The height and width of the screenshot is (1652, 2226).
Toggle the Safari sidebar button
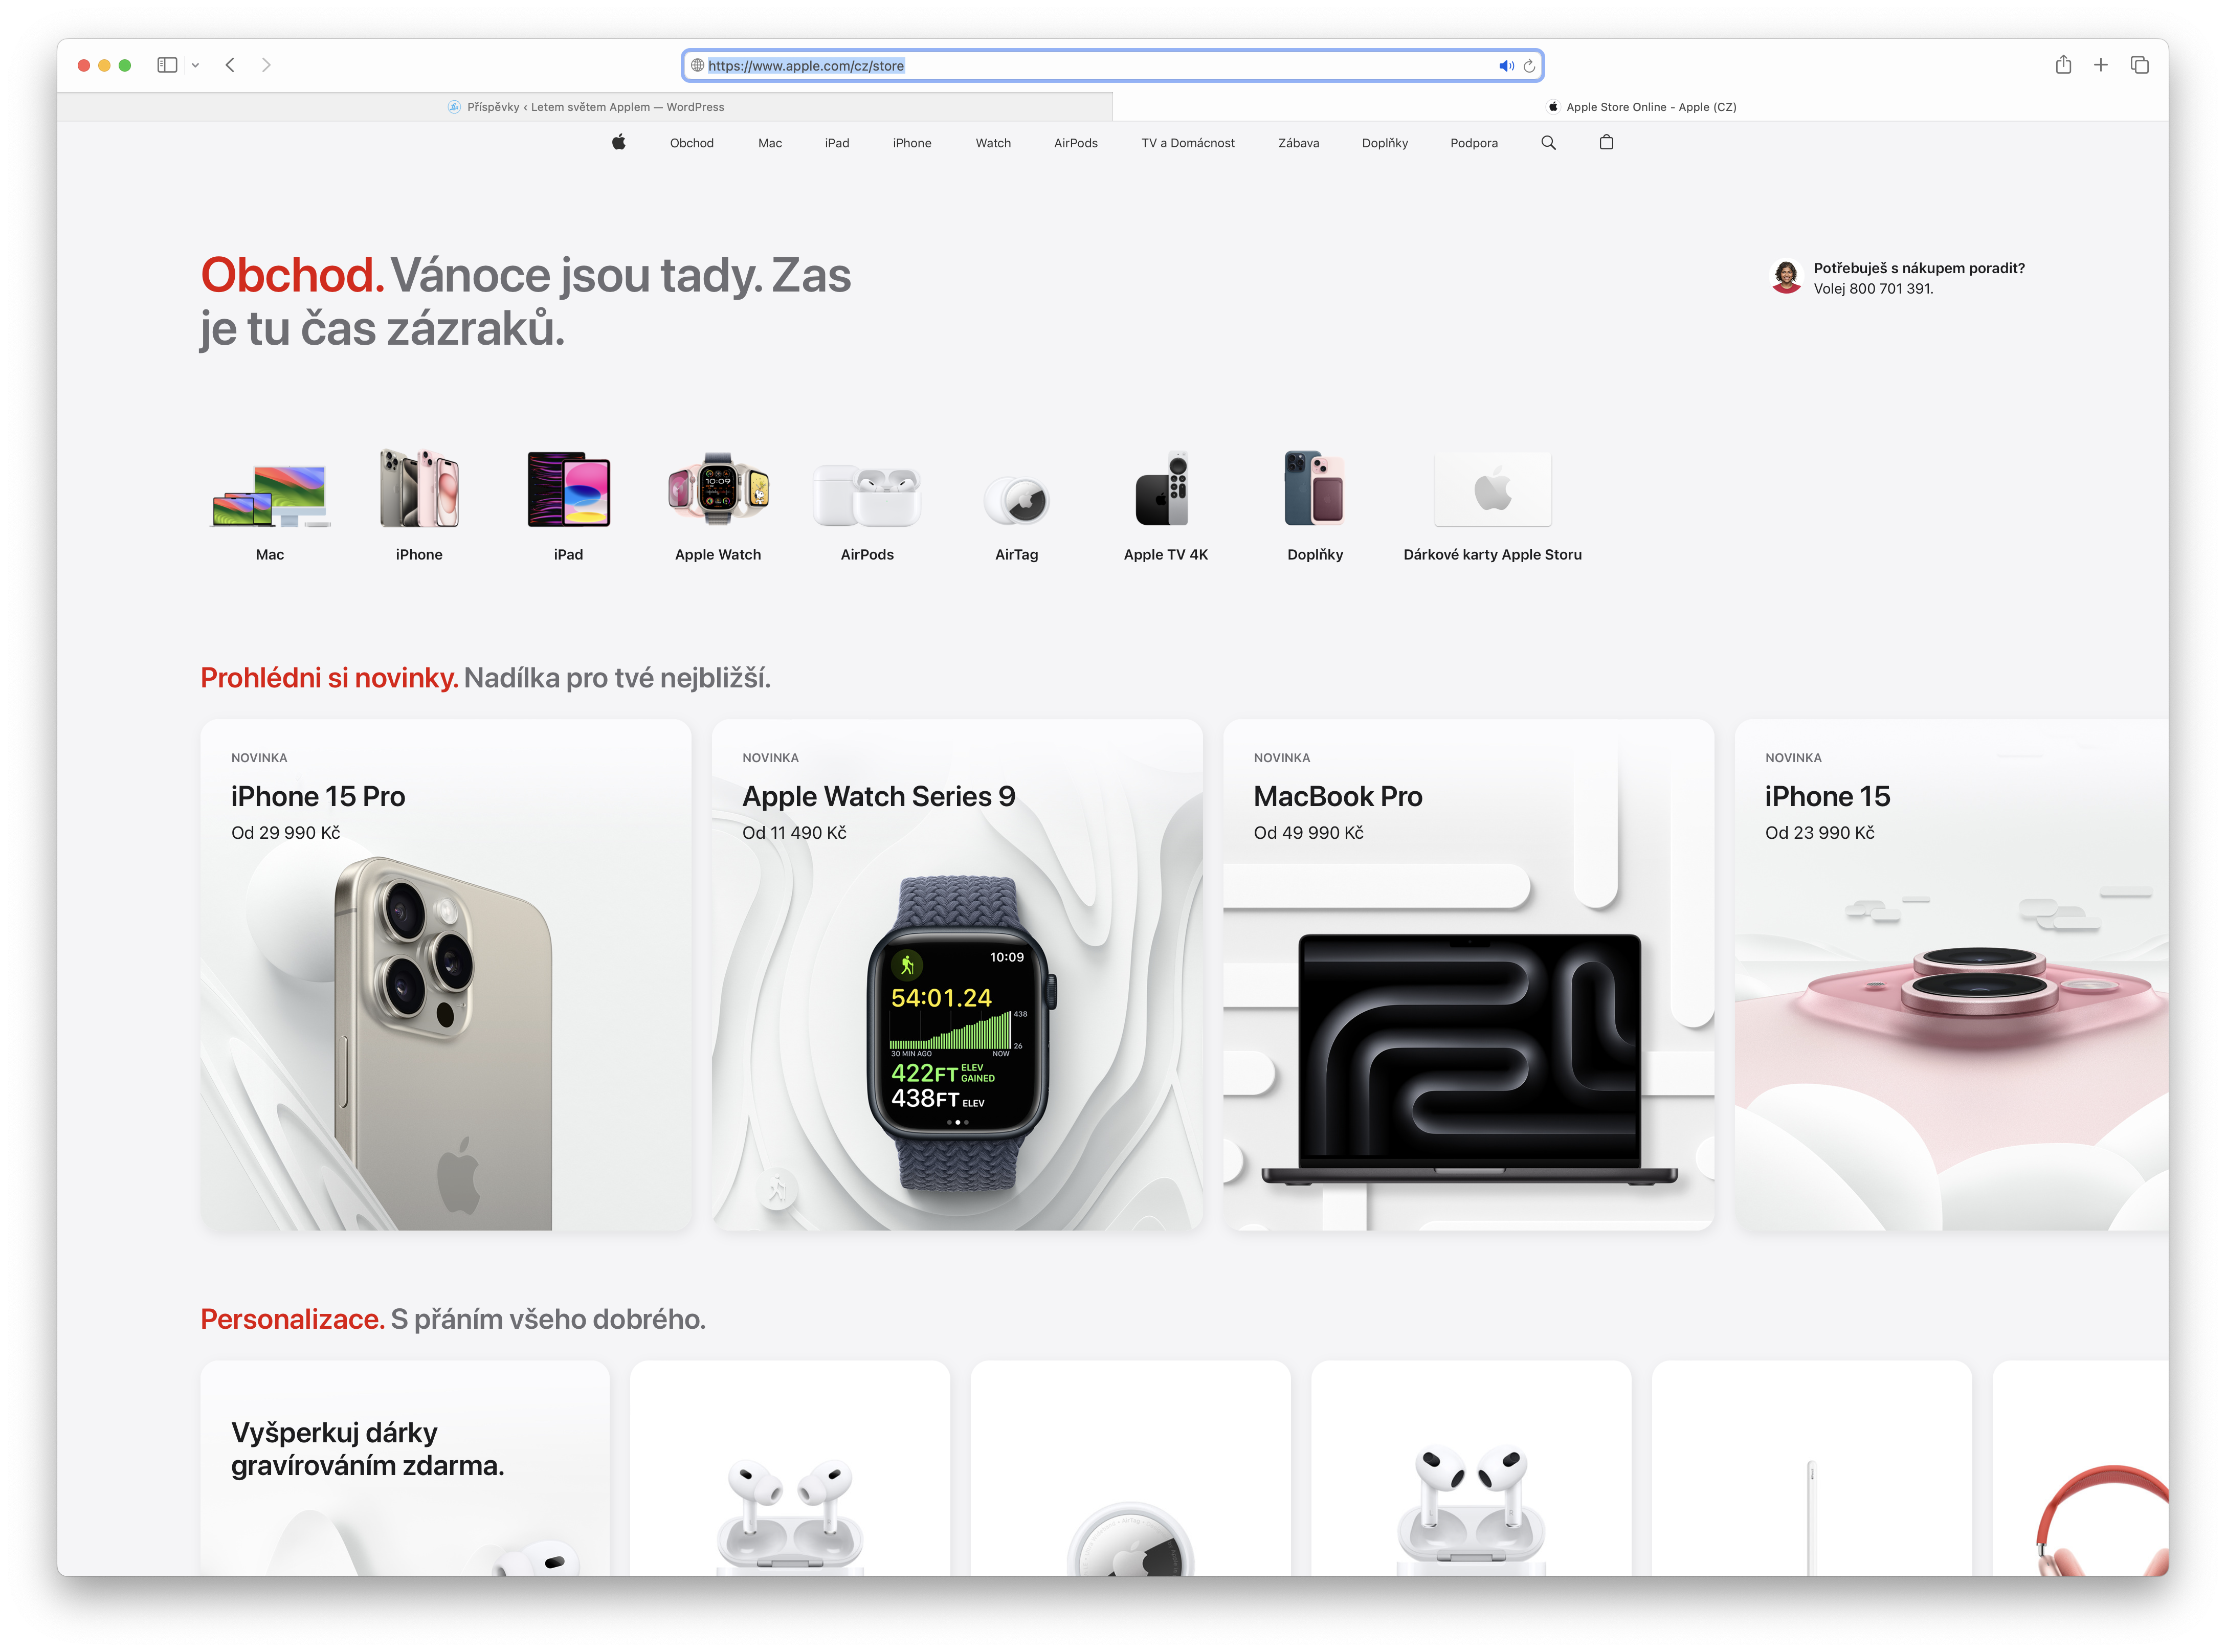point(167,65)
